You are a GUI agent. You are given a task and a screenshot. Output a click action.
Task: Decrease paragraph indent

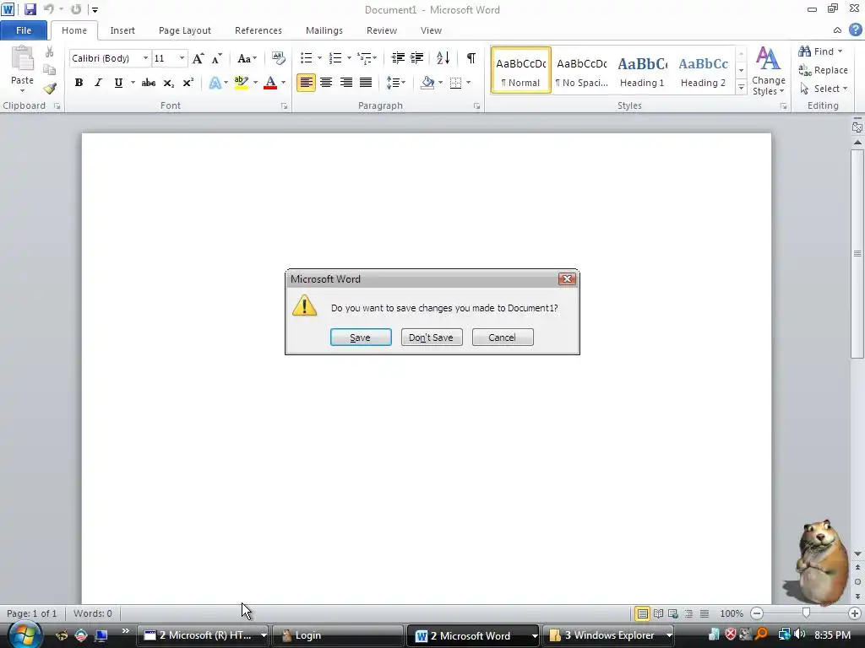click(x=398, y=58)
